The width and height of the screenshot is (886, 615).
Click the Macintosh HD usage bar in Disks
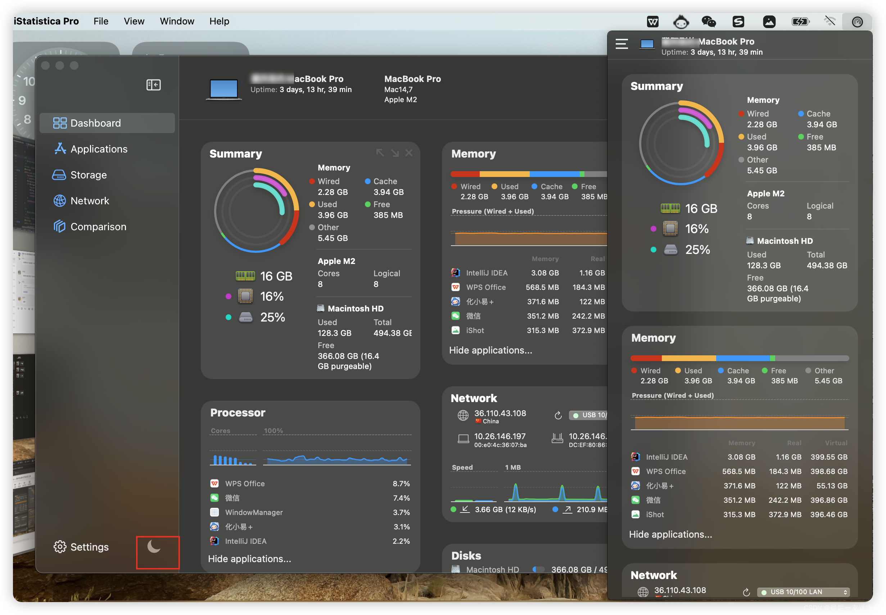(539, 569)
